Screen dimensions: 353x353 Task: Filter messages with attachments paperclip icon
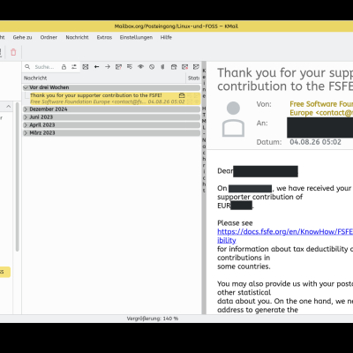[x=162, y=67]
